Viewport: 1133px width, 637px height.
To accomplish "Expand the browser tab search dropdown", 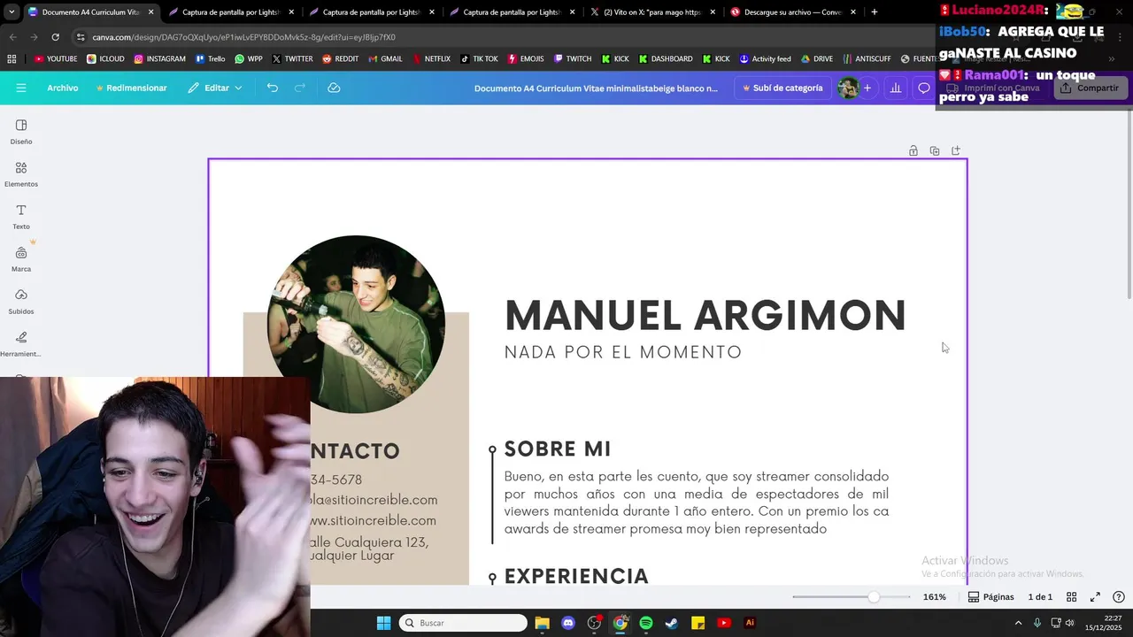I will point(12,12).
